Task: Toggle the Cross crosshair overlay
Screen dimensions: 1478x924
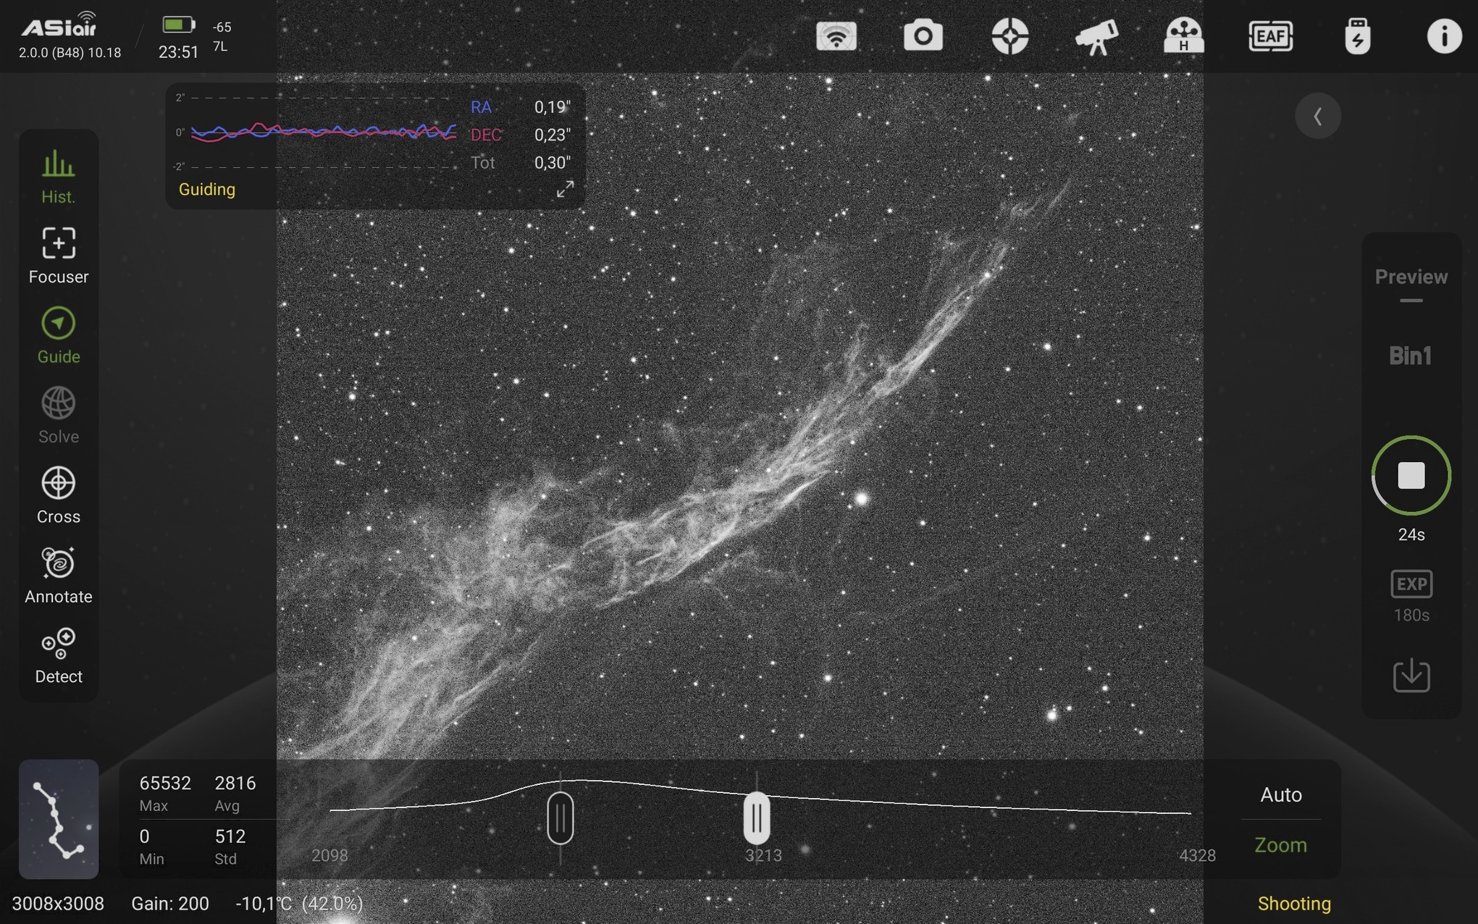Action: (x=58, y=495)
